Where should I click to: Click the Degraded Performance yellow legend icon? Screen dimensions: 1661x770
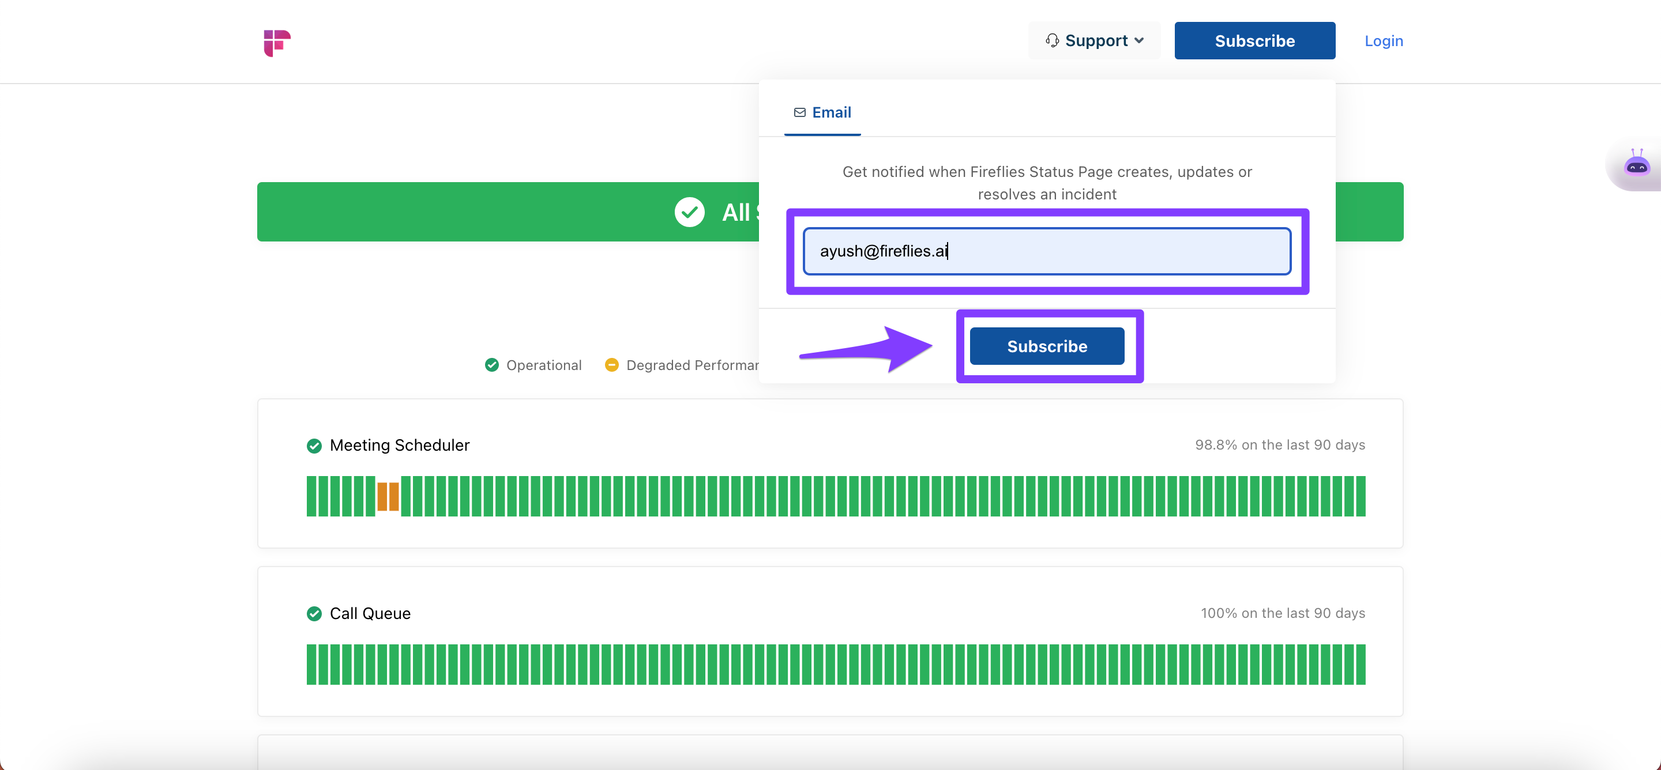pyautogui.click(x=611, y=365)
